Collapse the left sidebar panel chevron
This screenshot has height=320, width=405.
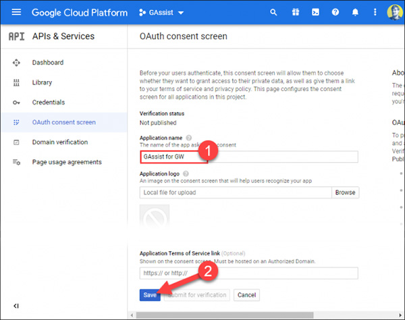tap(16, 306)
